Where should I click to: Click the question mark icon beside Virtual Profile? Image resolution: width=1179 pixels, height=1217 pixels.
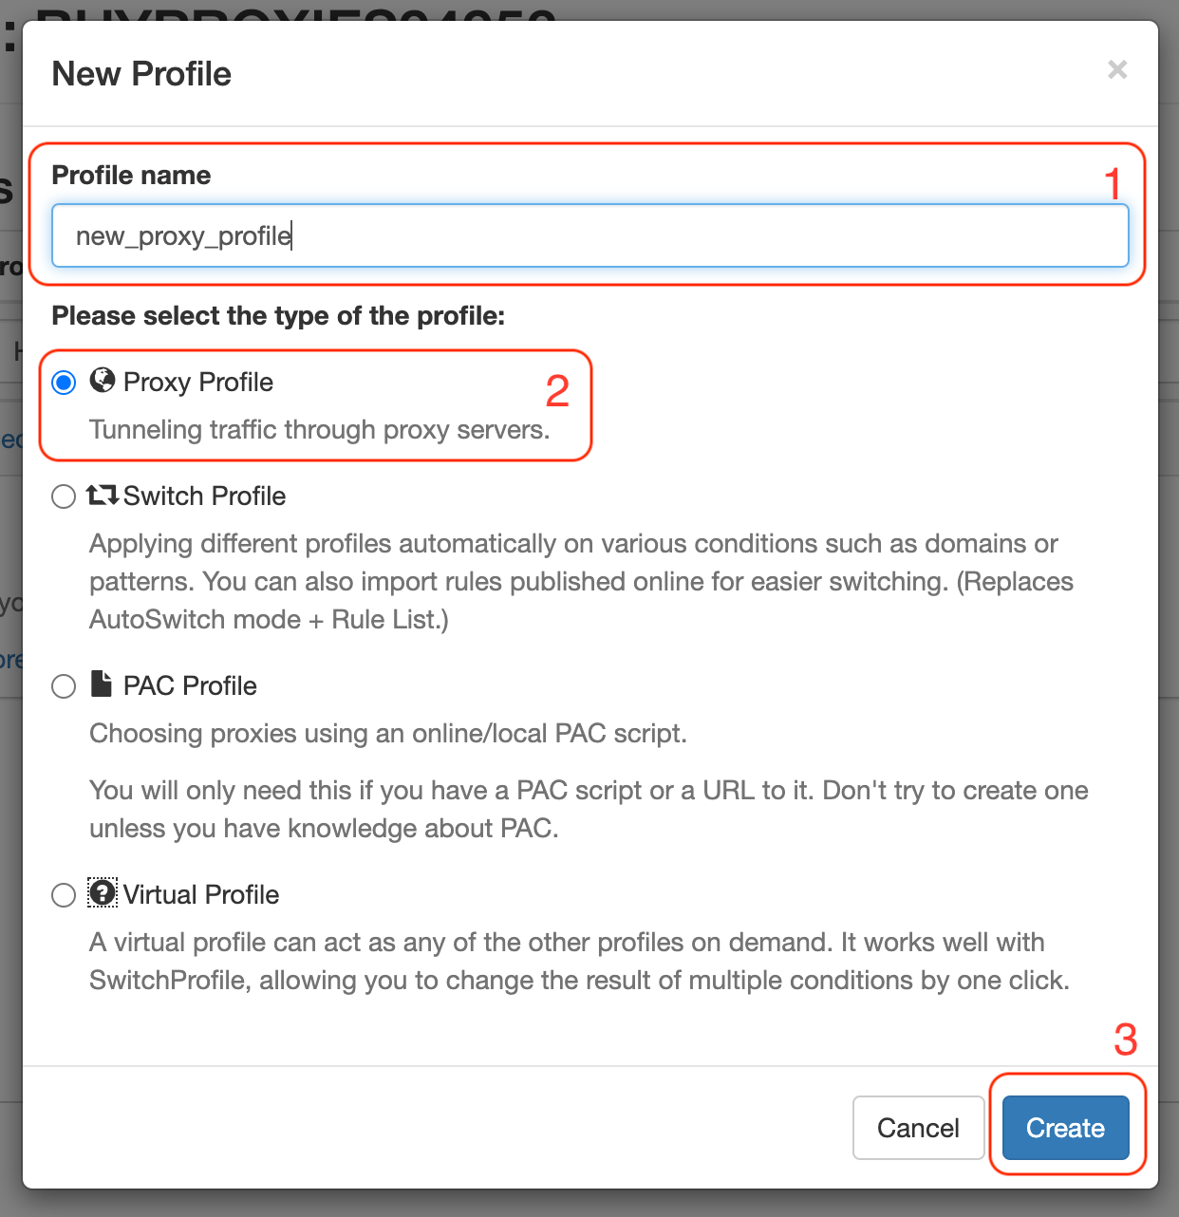pos(102,893)
